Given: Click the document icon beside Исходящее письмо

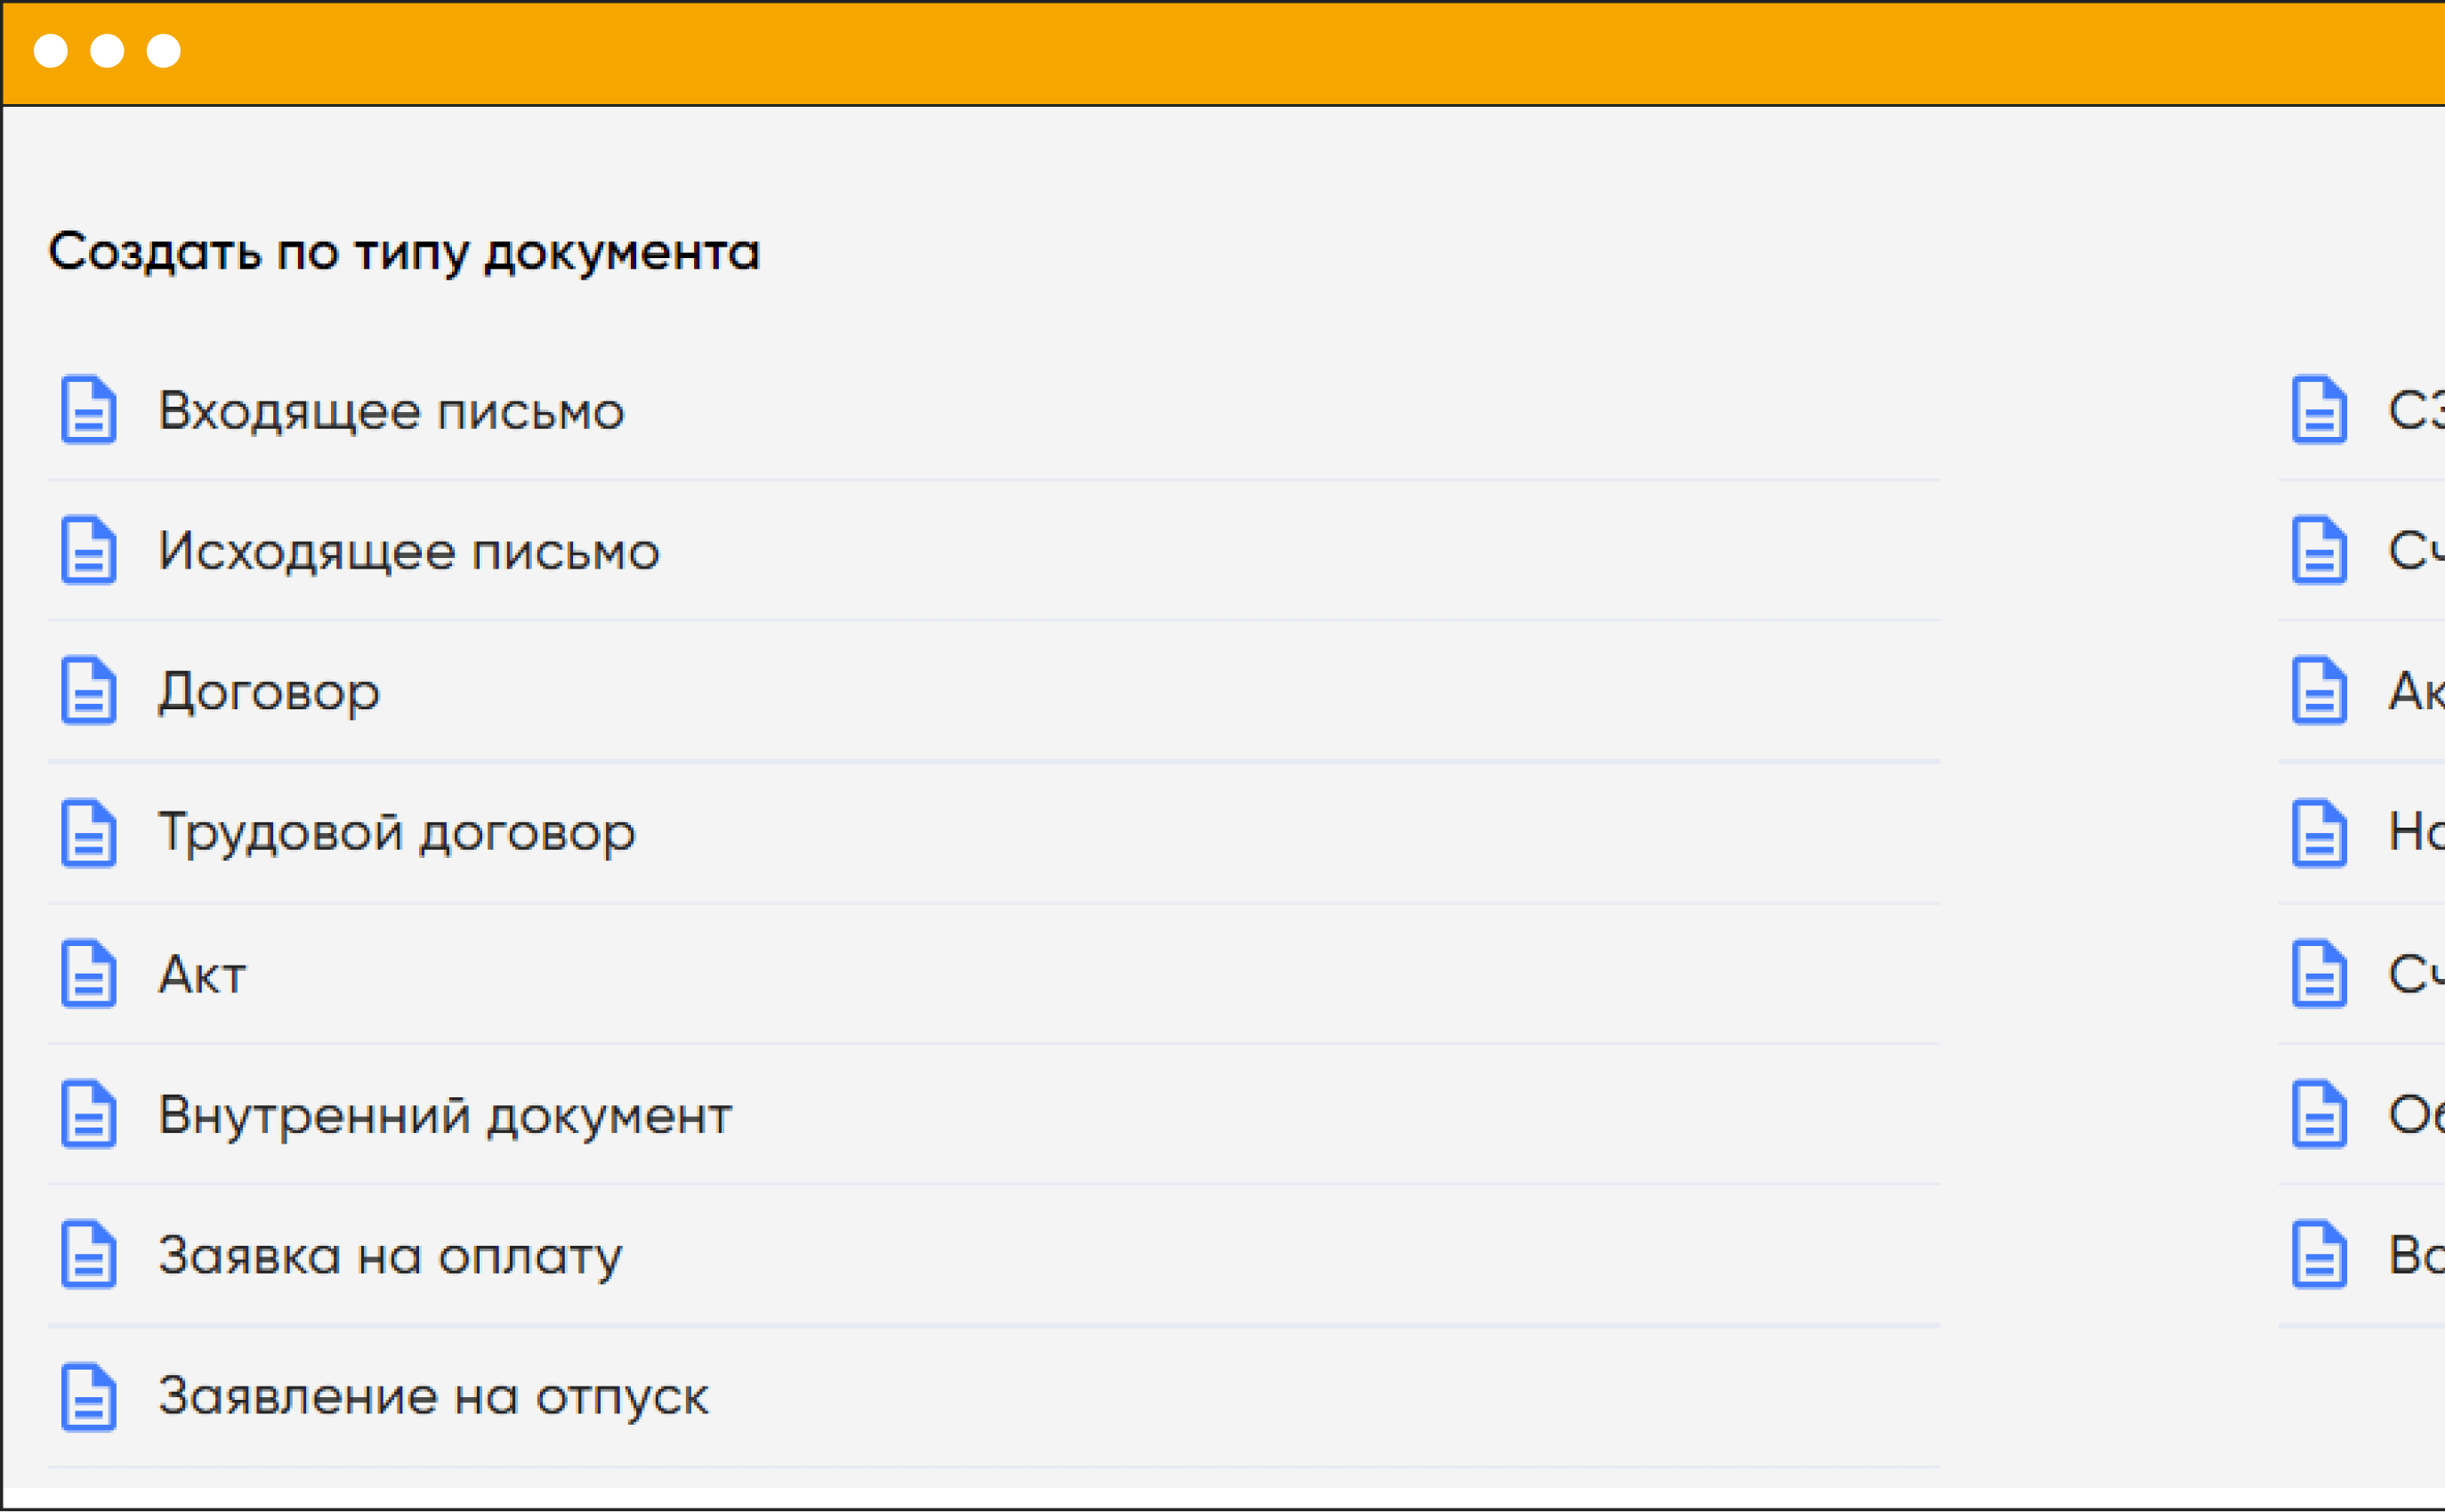Looking at the screenshot, I should (x=88, y=550).
